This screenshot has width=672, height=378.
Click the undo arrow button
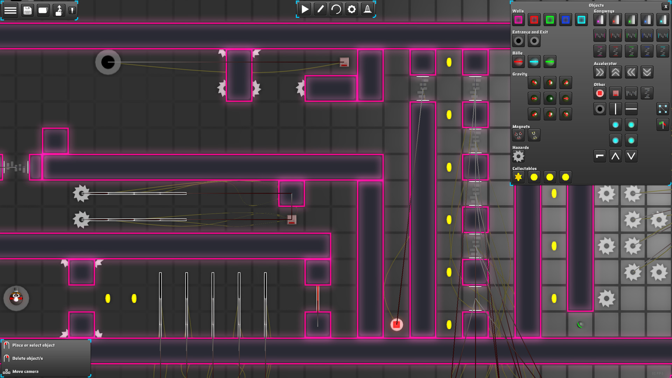point(336,9)
